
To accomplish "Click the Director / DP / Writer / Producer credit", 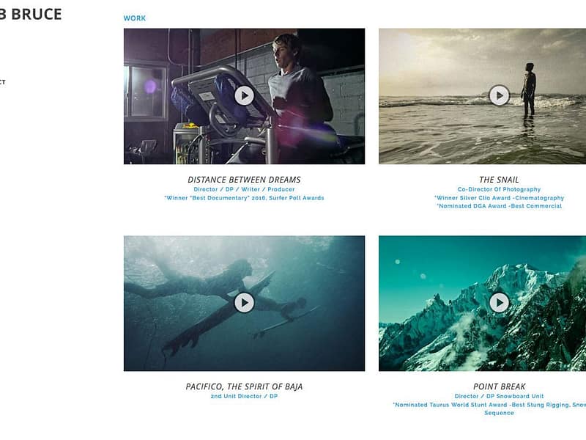I will (x=244, y=189).
